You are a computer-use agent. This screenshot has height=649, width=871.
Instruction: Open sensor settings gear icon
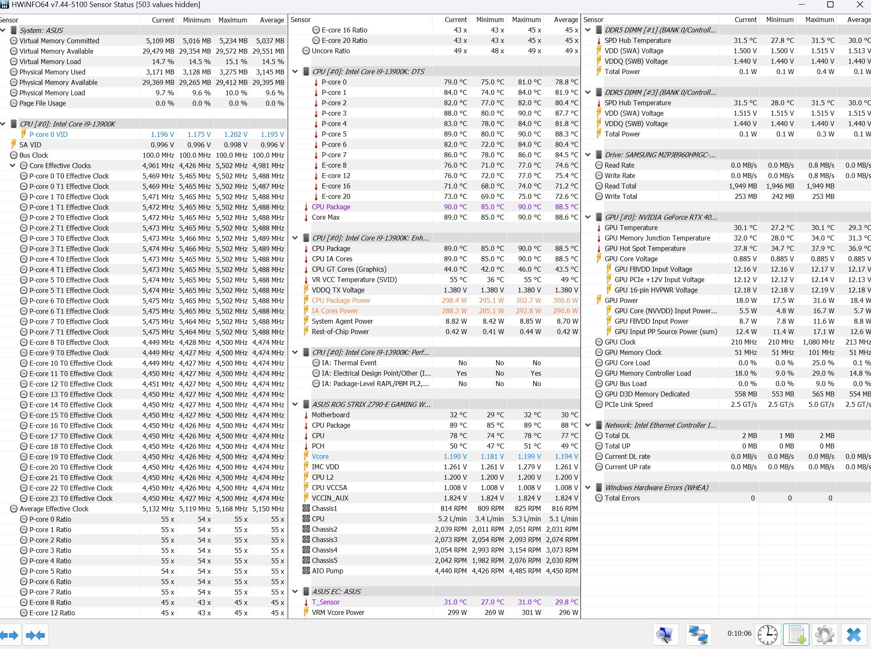[824, 634]
